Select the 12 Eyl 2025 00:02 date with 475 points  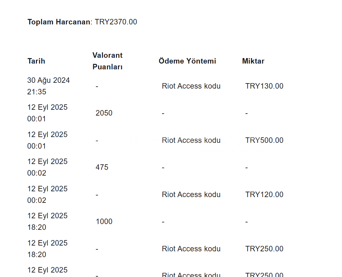tap(47, 167)
